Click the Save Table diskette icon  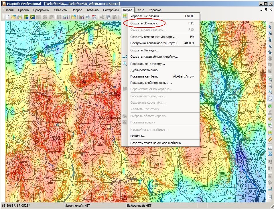click(59, 17)
